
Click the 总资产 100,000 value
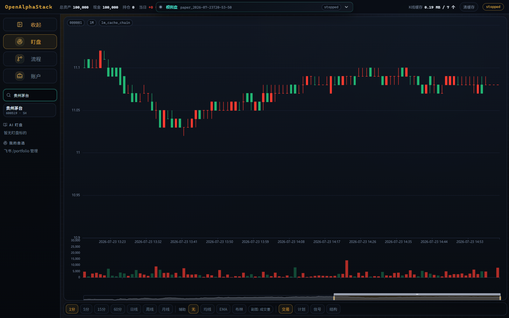coord(81,7)
